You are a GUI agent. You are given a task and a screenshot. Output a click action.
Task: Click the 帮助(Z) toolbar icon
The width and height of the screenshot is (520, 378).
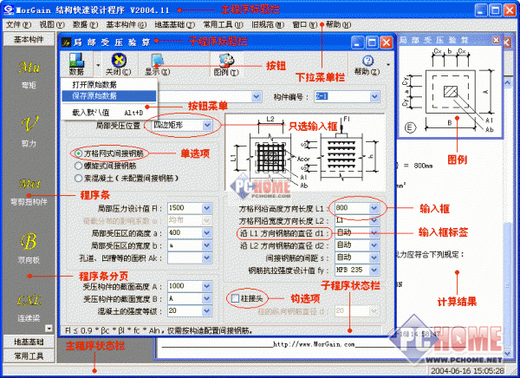pyautogui.click(x=367, y=65)
